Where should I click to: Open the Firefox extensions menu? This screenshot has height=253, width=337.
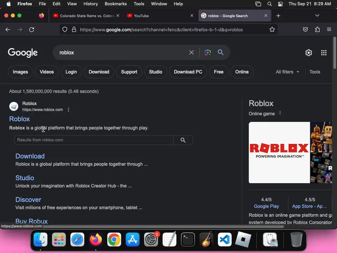click(x=317, y=29)
